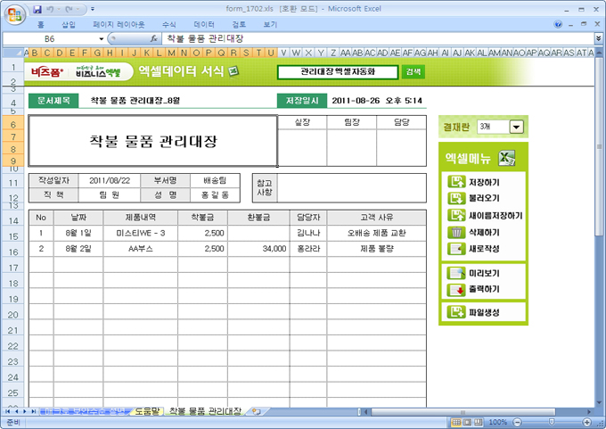Open the 수식 ribbon tab
The width and height of the screenshot is (606, 429).
pyautogui.click(x=169, y=25)
